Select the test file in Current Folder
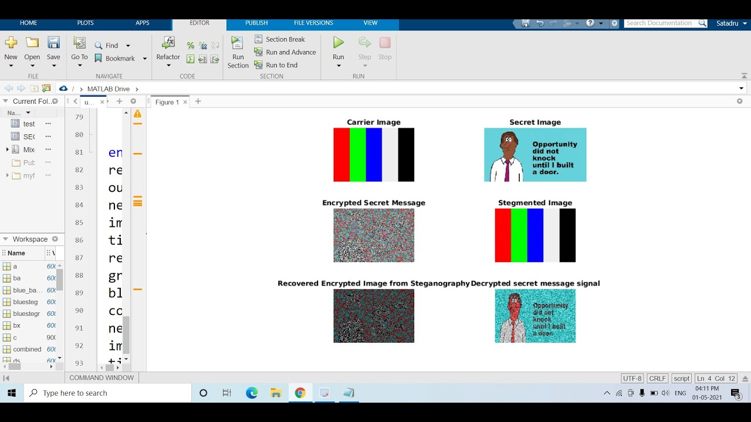The image size is (751, 422). pos(29,124)
